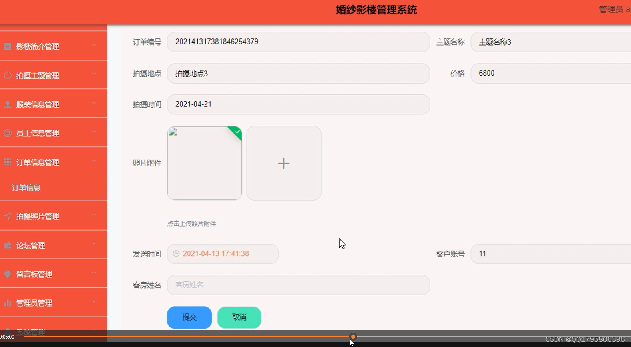Click the 婚纱影楼管理系统 title

(x=376, y=10)
